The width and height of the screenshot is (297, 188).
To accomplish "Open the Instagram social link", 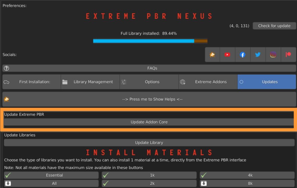I will click(x=273, y=55).
